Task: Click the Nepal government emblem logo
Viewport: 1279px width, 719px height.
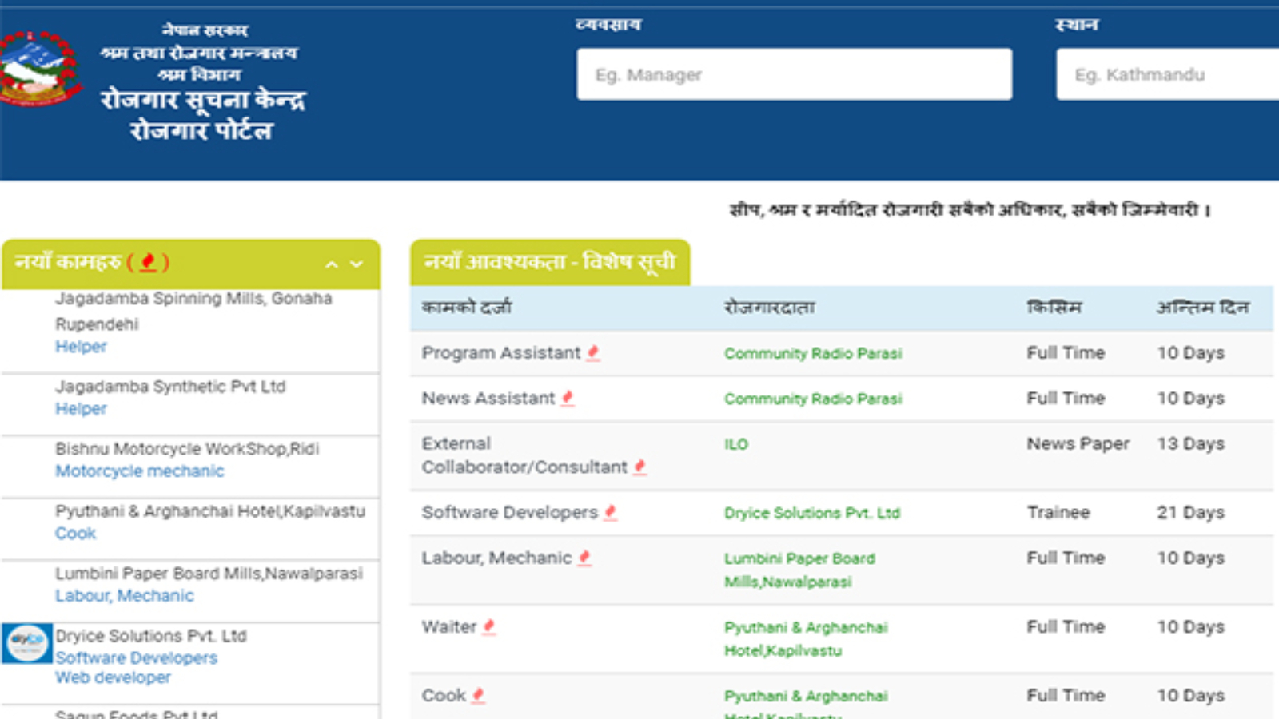Action: pyautogui.click(x=38, y=69)
